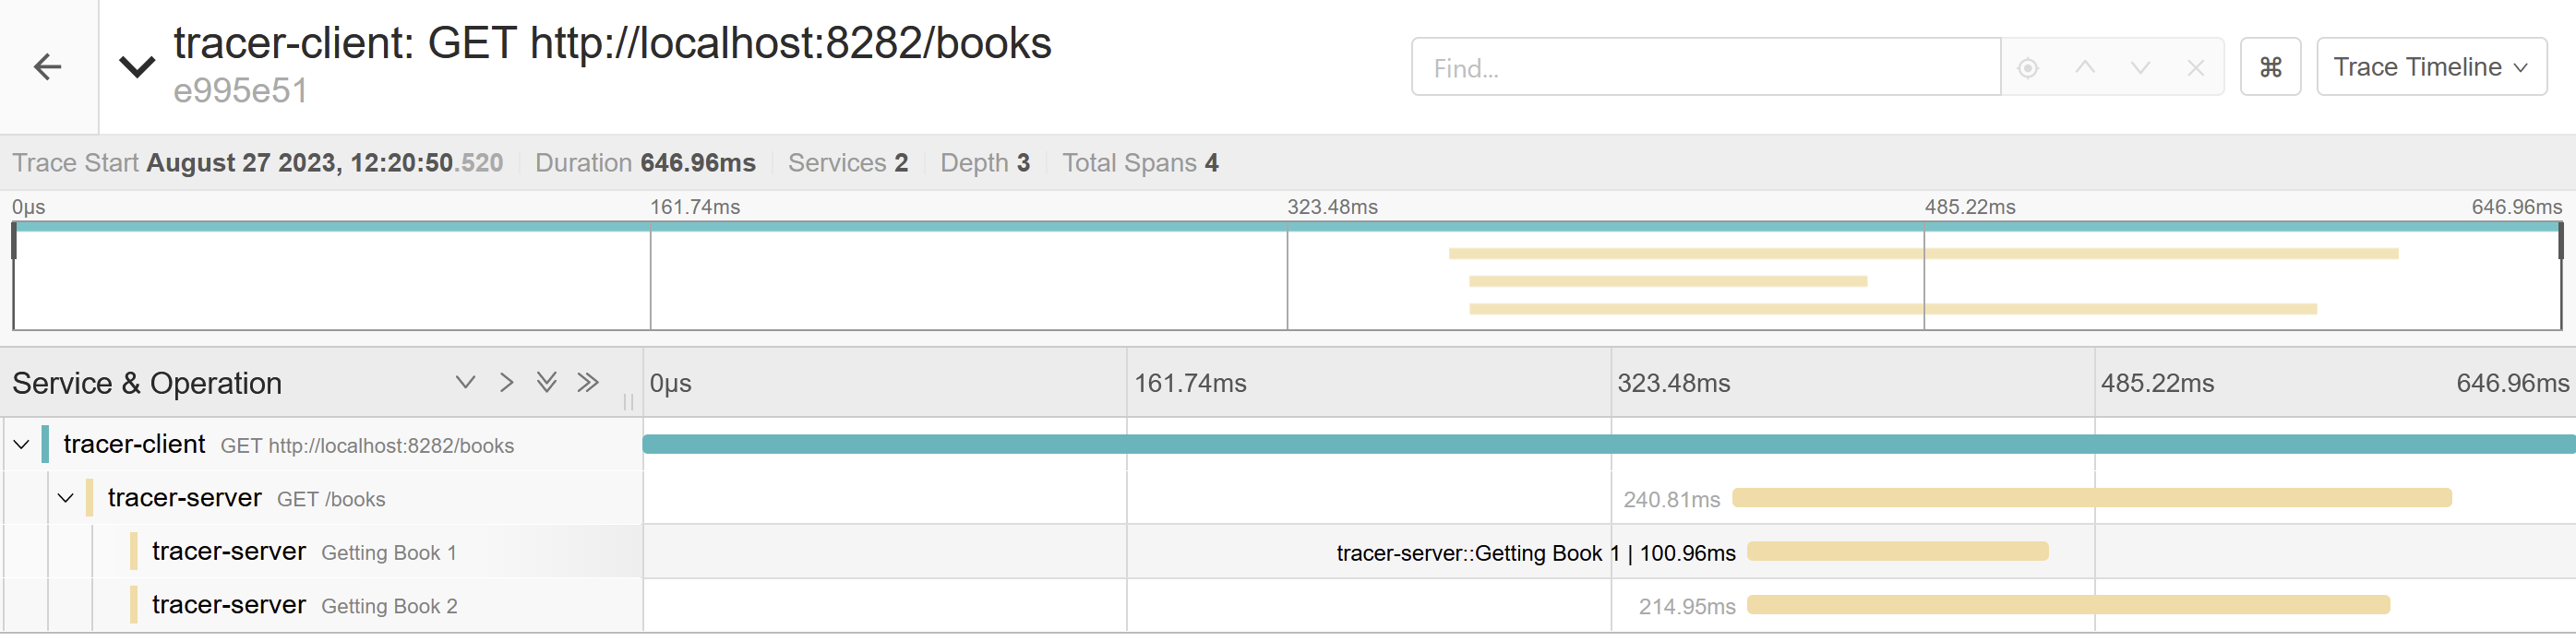Viewport: 2576px width, 641px height.
Task: Click the teal tracer-client span bar
Action: [x=1600, y=445]
